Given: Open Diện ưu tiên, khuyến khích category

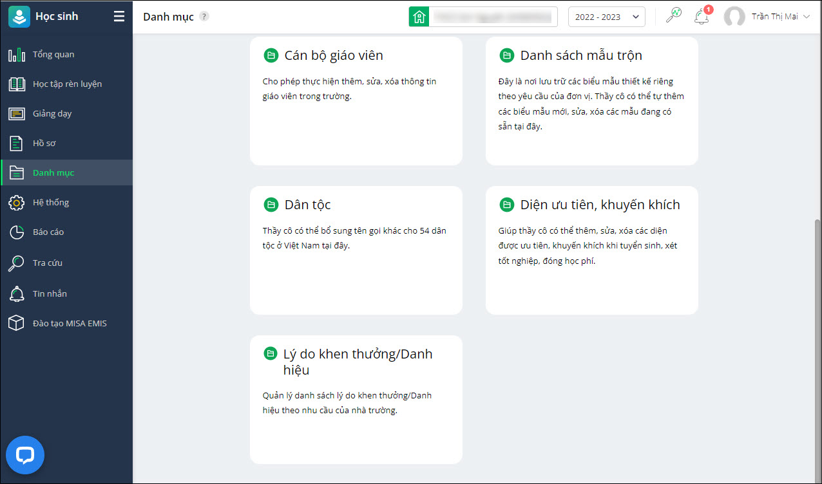Looking at the screenshot, I should coord(600,205).
